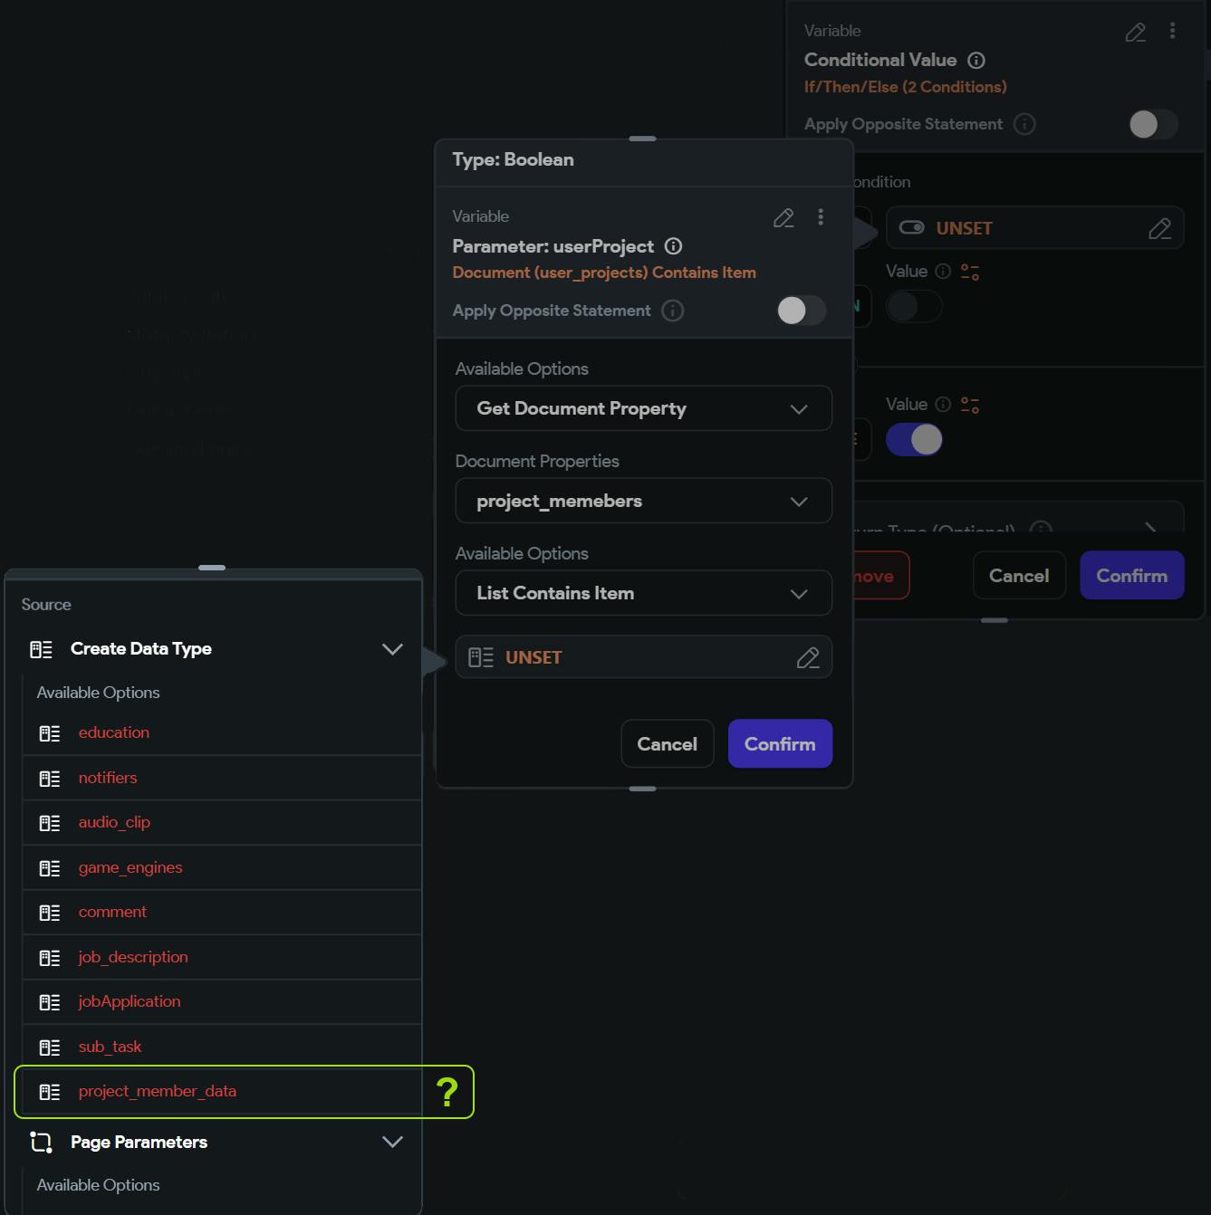Open the List Contains Item dropdown
Image resolution: width=1211 pixels, height=1215 pixels.
[643, 593]
